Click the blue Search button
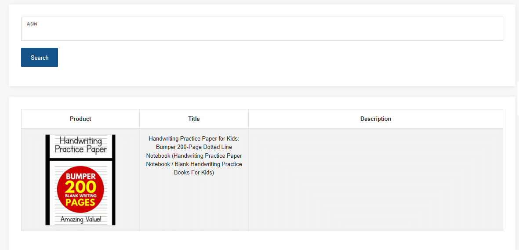 pyautogui.click(x=40, y=57)
